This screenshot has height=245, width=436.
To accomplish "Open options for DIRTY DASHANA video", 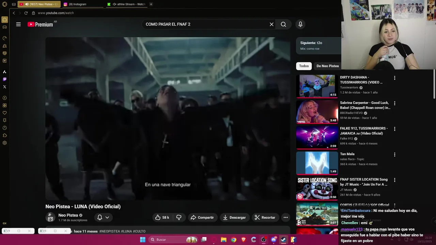I will 395,78.
